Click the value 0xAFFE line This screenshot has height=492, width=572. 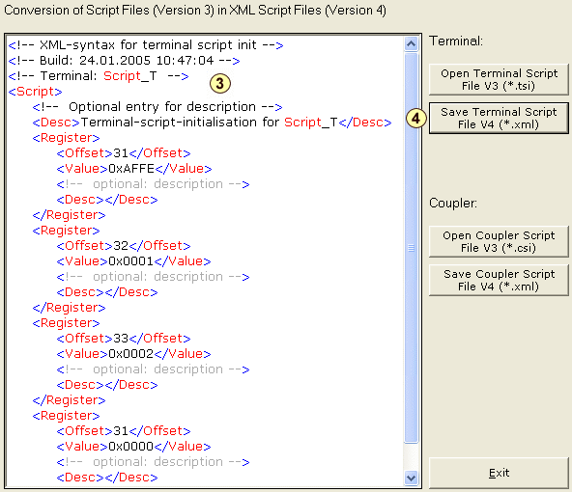[134, 169]
